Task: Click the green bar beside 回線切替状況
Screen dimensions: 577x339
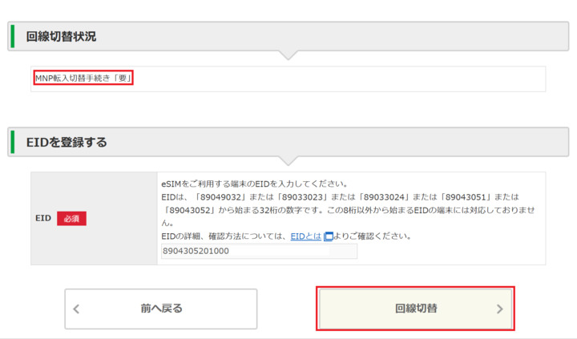Action: [12, 37]
